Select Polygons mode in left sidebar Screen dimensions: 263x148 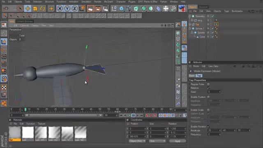click(x=4, y=71)
